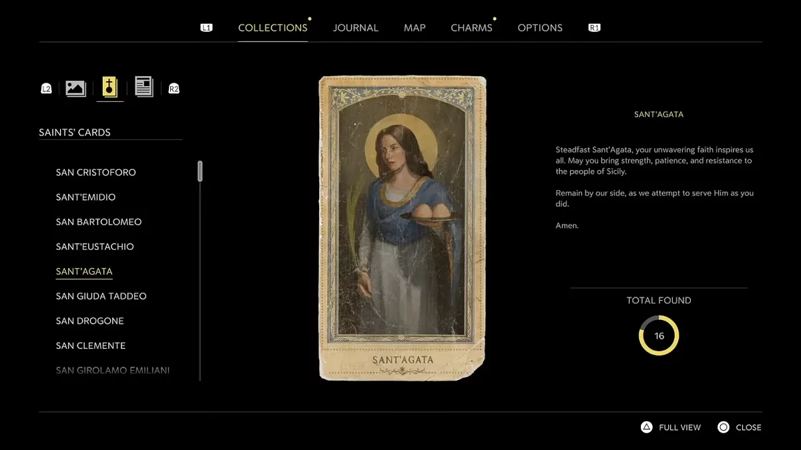Select the newspapers collection icon

click(144, 87)
